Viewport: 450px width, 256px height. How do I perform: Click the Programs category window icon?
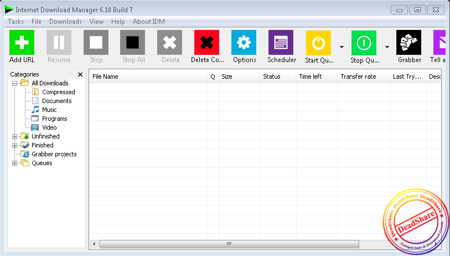pyautogui.click(x=35, y=119)
